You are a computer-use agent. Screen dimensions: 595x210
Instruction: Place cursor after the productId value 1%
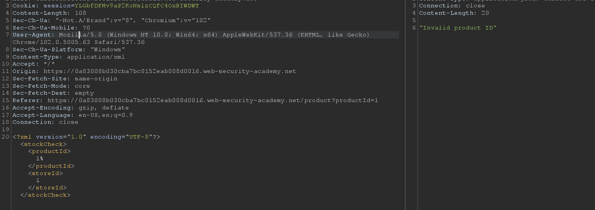[x=43, y=159]
